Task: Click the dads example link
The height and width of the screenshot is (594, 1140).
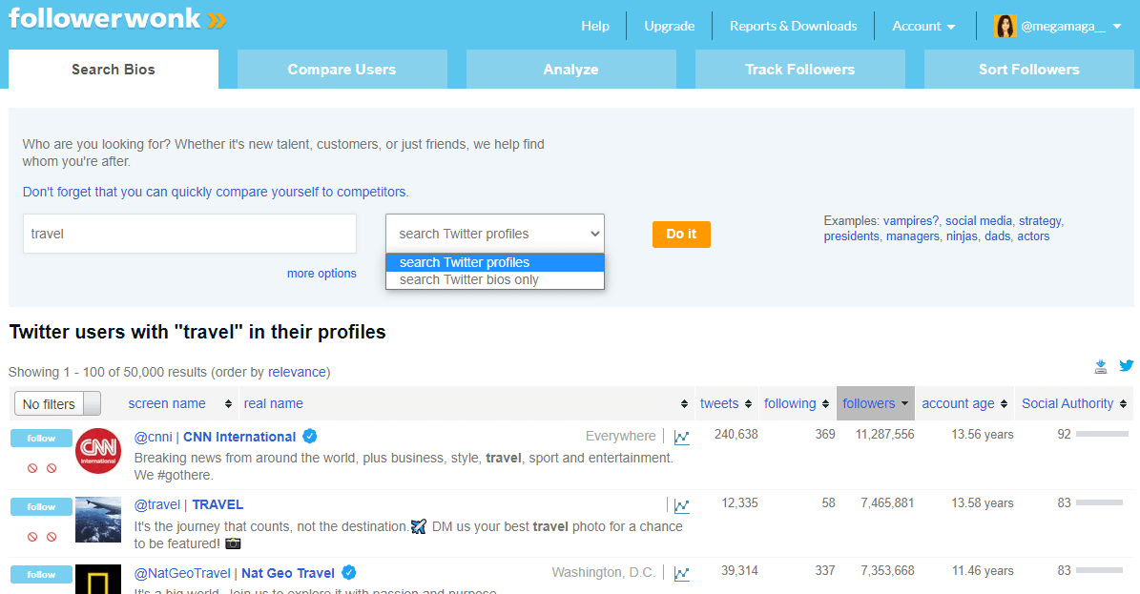Action: click(998, 236)
